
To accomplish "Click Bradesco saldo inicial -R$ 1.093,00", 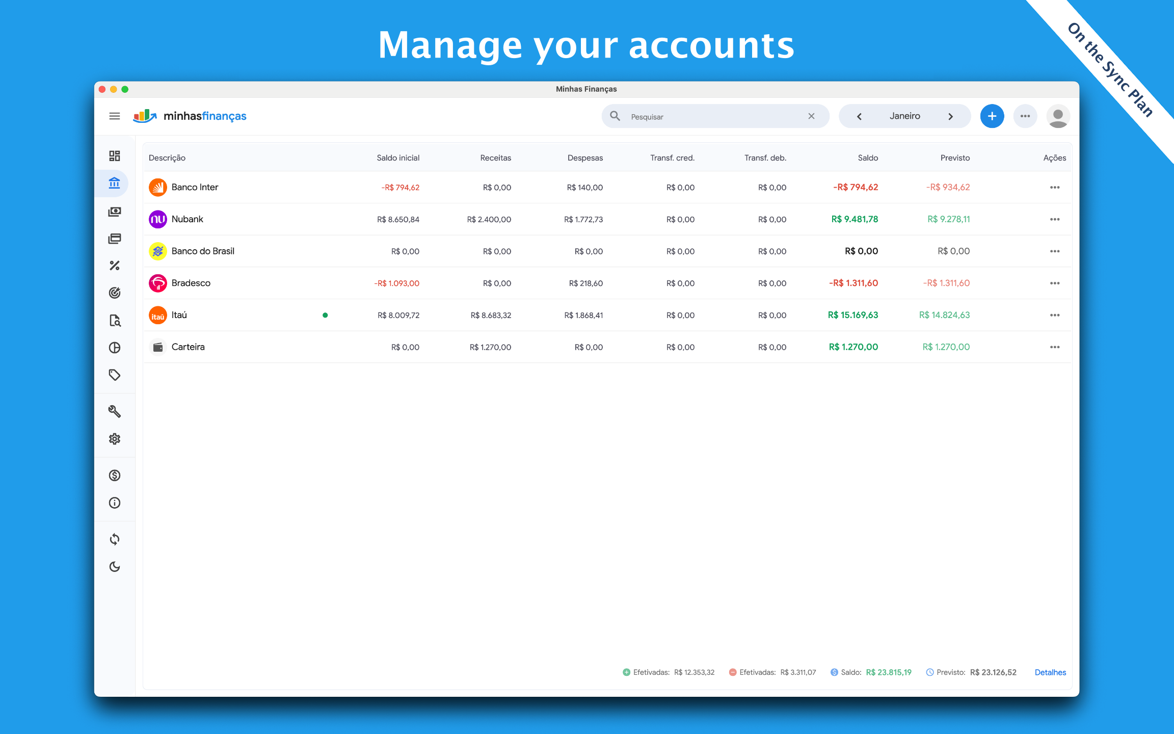I will point(397,283).
